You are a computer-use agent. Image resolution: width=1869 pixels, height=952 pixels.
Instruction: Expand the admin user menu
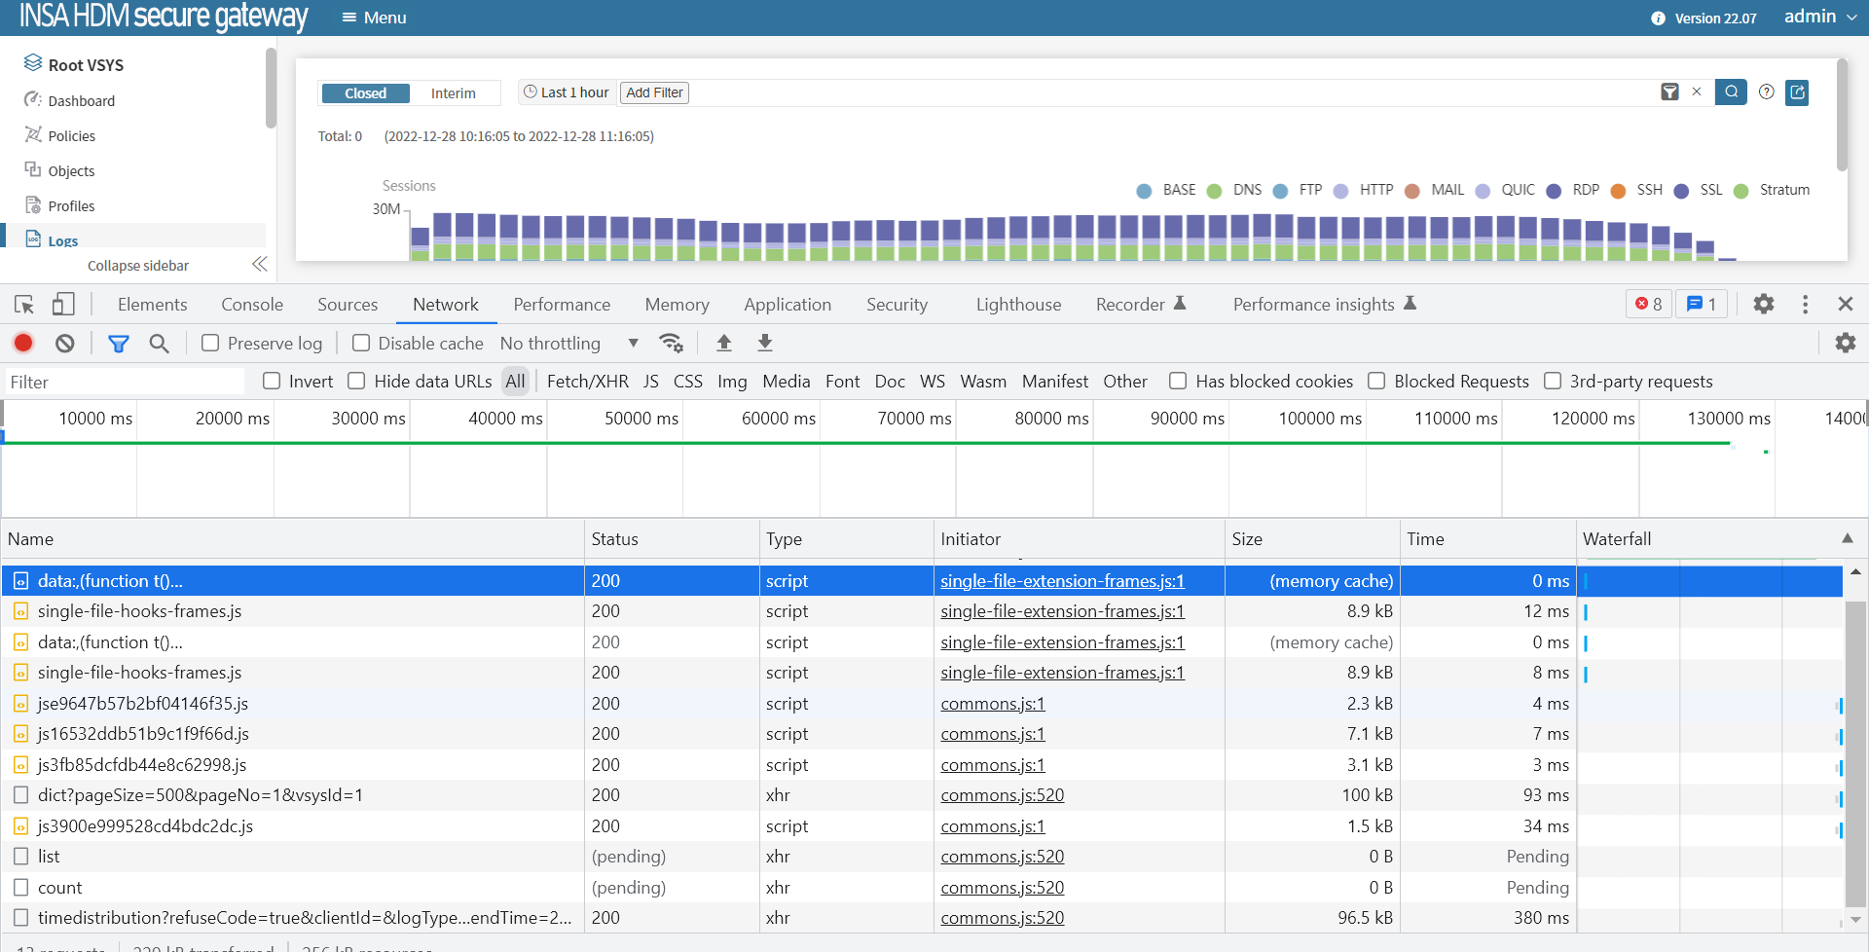coord(1819,17)
